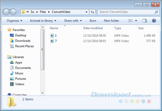Screen dimensions: 162x111
Task: Click the folder icon in address bar
Action: click(x=23, y=12)
